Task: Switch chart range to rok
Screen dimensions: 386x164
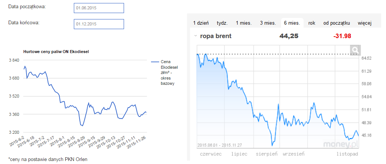Action: click(x=312, y=23)
